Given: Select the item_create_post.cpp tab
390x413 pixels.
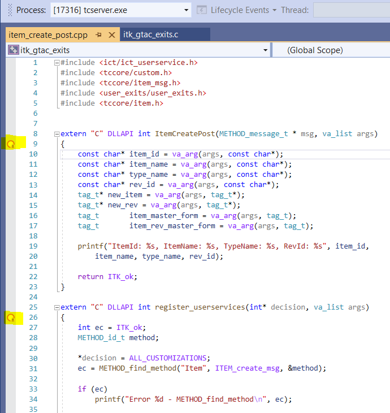Looking at the screenshot, I should [48, 35].
